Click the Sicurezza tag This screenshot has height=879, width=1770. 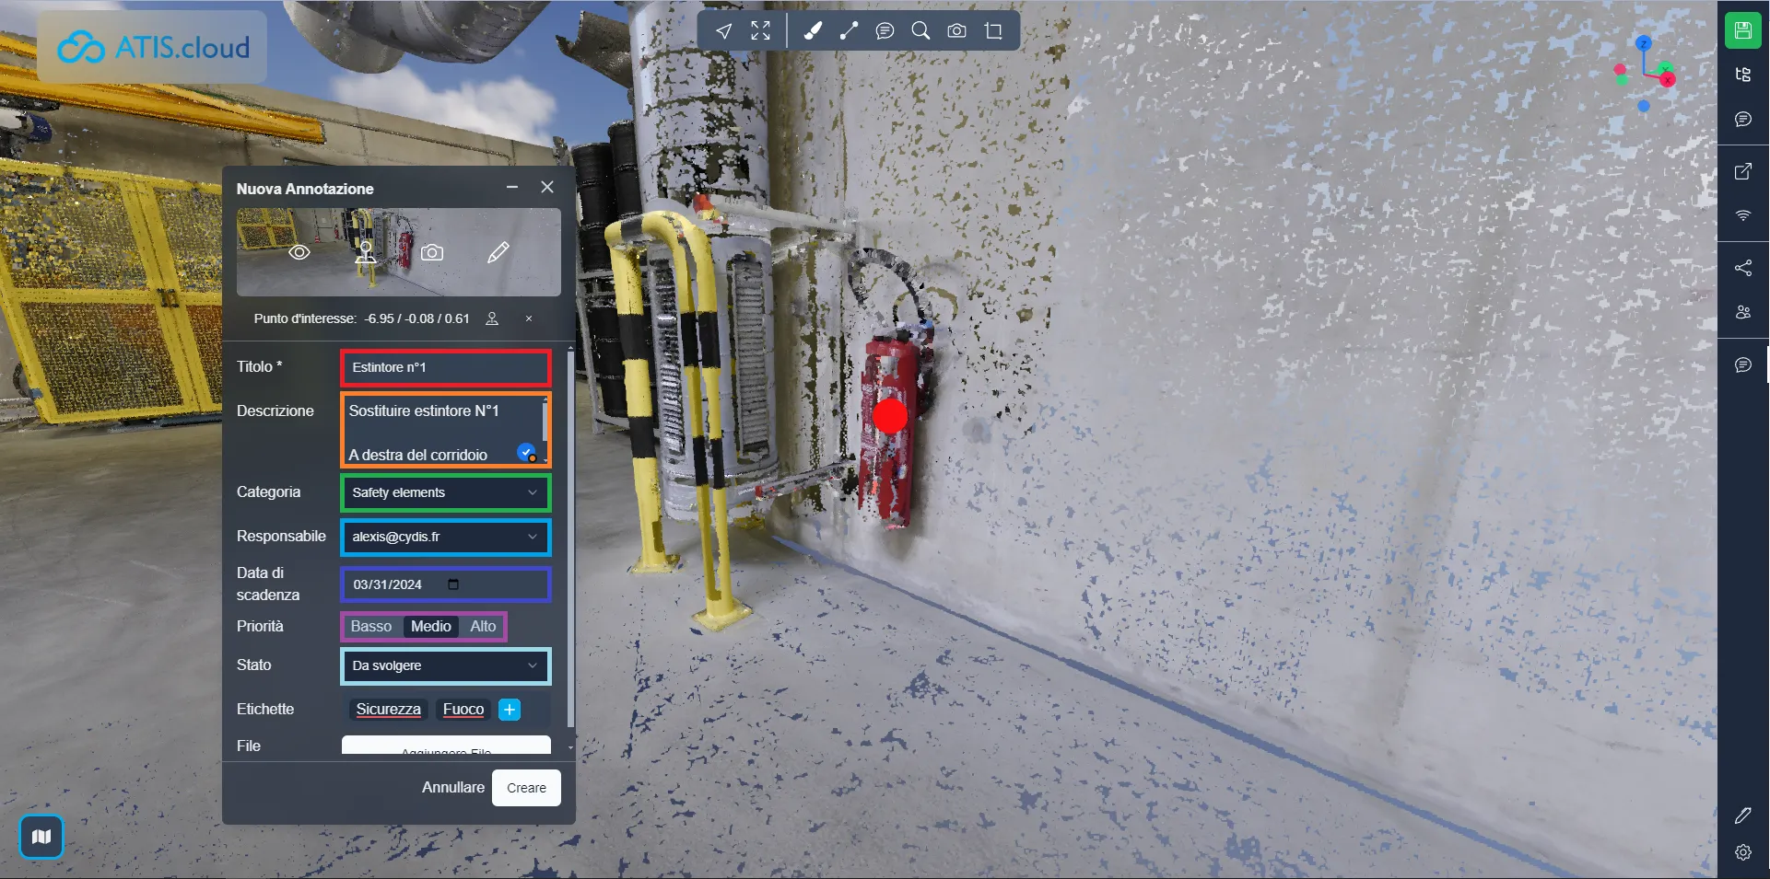coord(389,709)
